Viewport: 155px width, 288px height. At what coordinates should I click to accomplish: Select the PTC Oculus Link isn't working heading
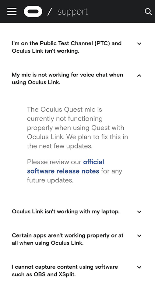click(67, 47)
